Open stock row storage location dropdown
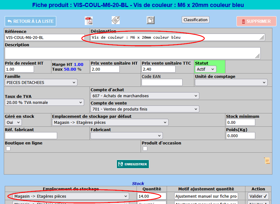Viewport: 280px width, 204px height. coord(71,196)
